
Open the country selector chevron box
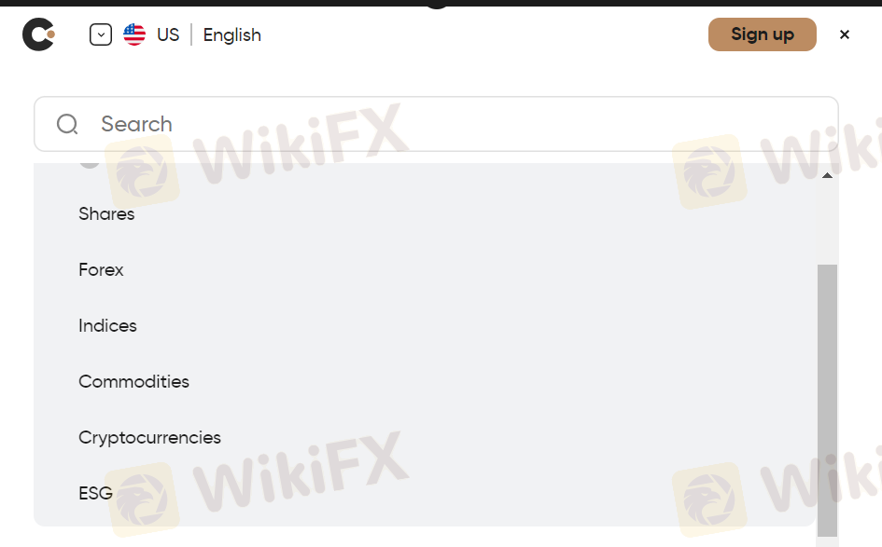pyautogui.click(x=101, y=34)
